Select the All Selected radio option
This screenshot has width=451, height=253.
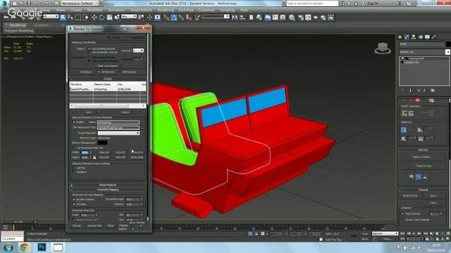[x=99, y=72]
